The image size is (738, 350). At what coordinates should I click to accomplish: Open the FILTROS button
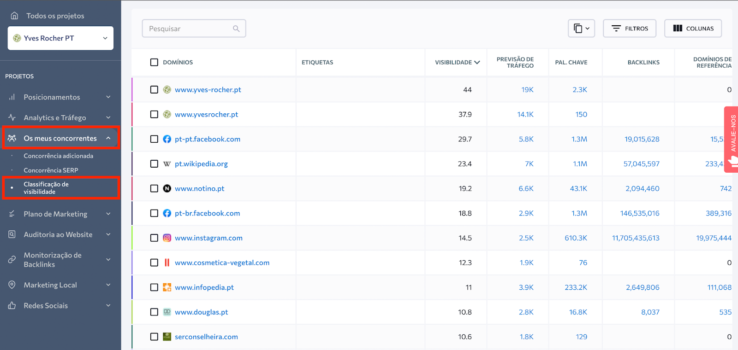tap(630, 29)
